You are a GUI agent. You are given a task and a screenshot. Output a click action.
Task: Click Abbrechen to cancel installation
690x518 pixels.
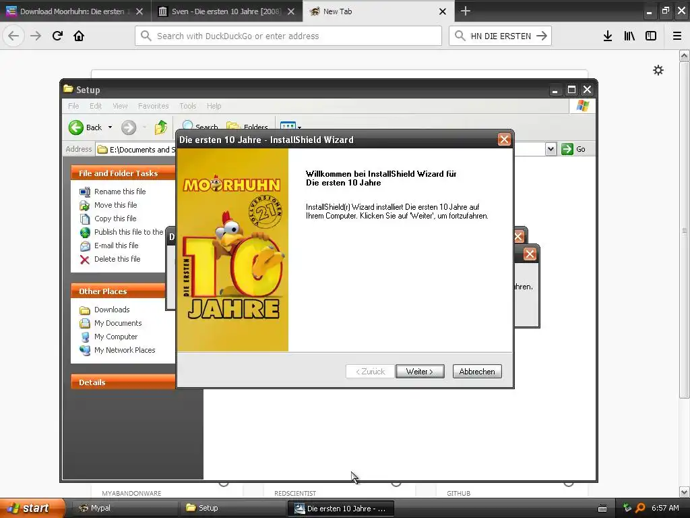477,372
